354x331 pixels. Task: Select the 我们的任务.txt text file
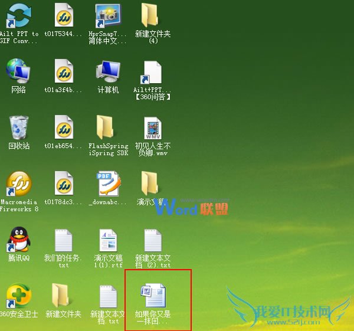(x=64, y=240)
